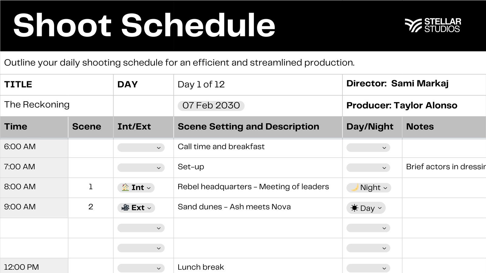Image resolution: width=486 pixels, height=273 pixels.
Task: Click the Scene Setting and Description header
Action: (248, 126)
